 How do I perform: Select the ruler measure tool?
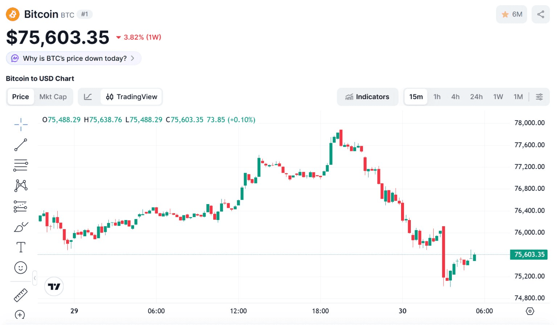[x=21, y=295]
